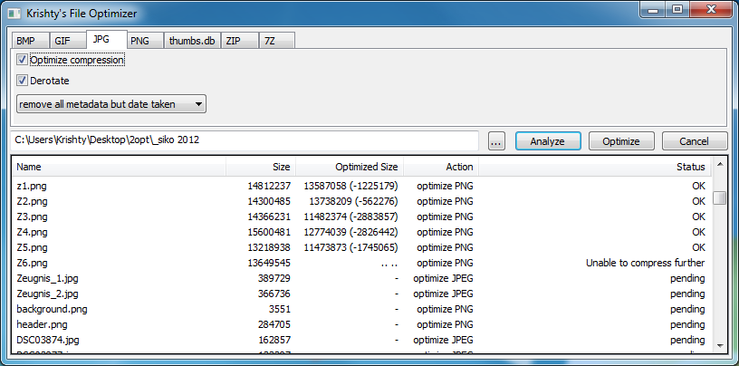
Task: Uncheck the Derotate checkbox
Action: coord(23,81)
